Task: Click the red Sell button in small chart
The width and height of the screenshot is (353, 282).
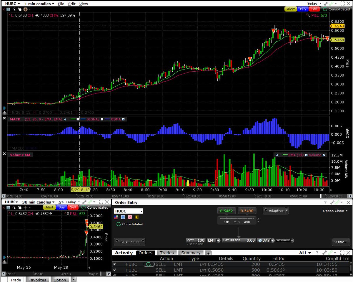Action: point(73,207)
